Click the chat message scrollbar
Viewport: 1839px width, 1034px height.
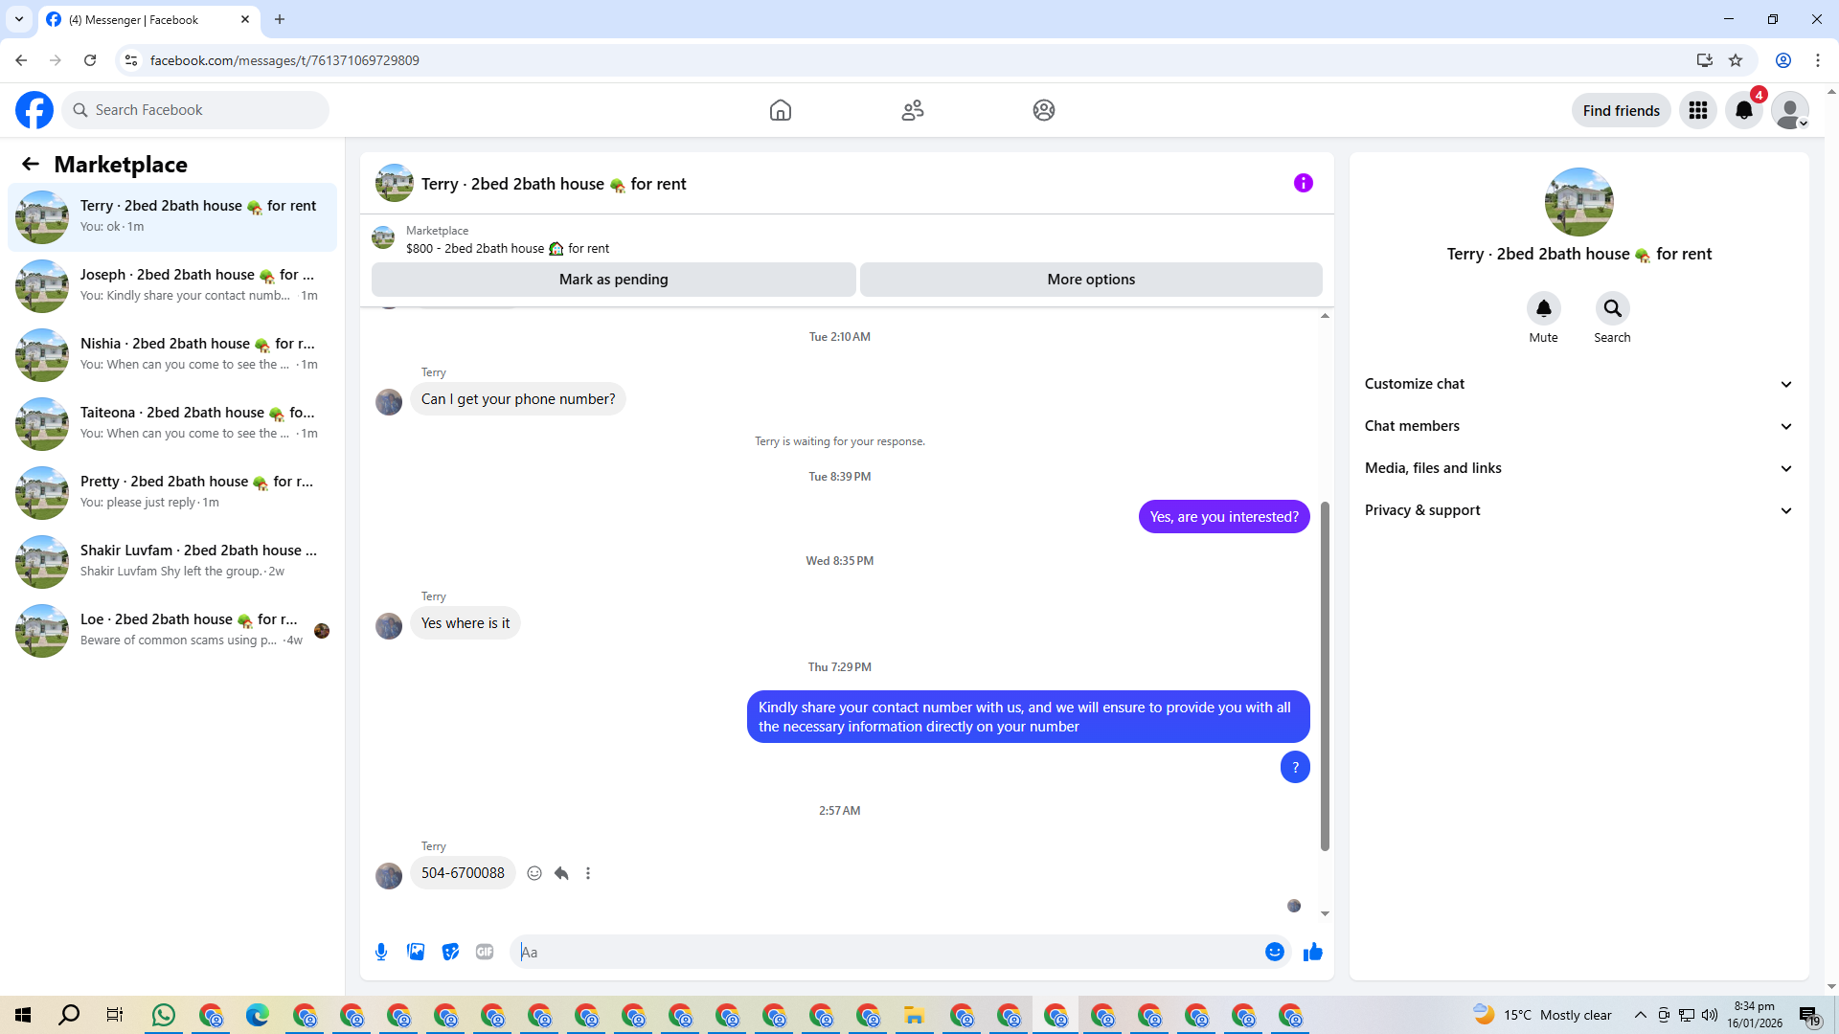(x=1325, y=675)
